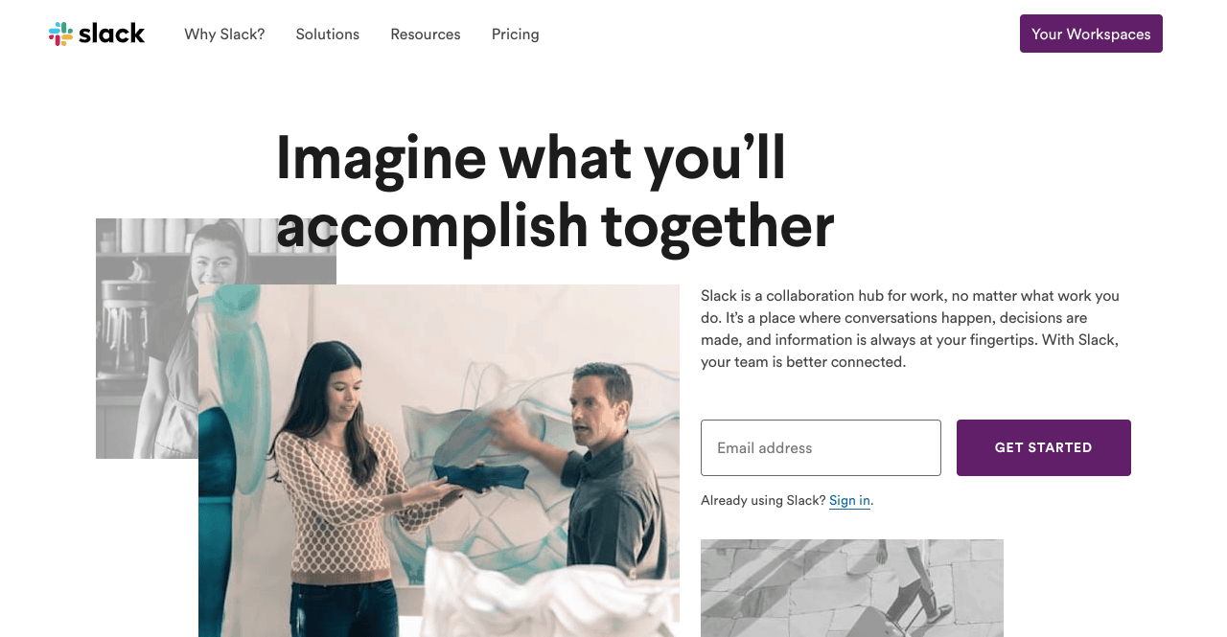Open the Solutions menu

pyautogui.click(x=328, y=34)
